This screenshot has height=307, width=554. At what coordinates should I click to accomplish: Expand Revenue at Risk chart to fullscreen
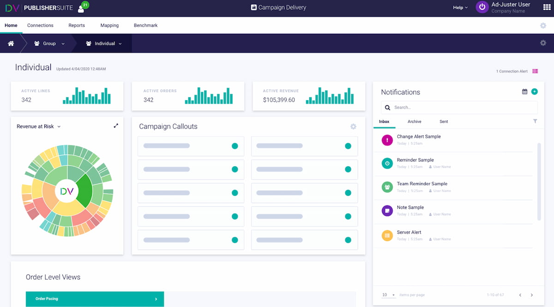coord(116,125)
